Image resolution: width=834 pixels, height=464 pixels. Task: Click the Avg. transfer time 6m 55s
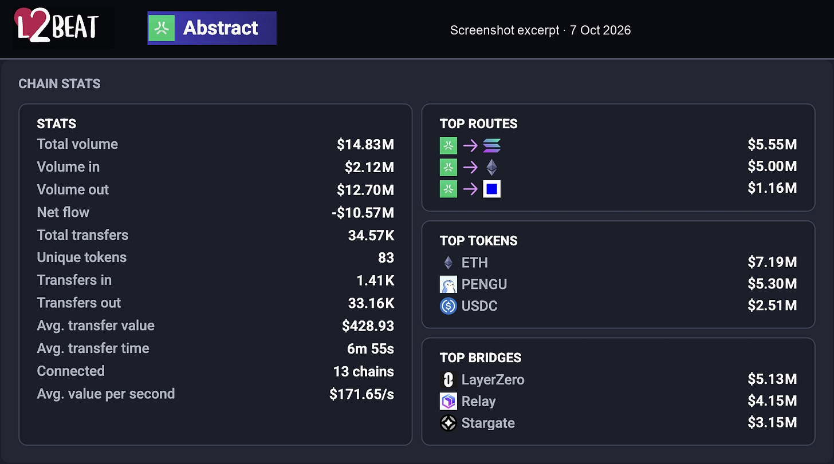tap(371, 348)
